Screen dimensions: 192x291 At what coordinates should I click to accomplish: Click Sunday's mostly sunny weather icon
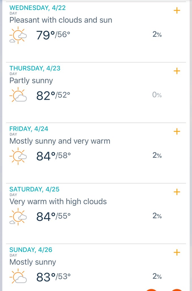pyautogui.click(x=18, y=277)
